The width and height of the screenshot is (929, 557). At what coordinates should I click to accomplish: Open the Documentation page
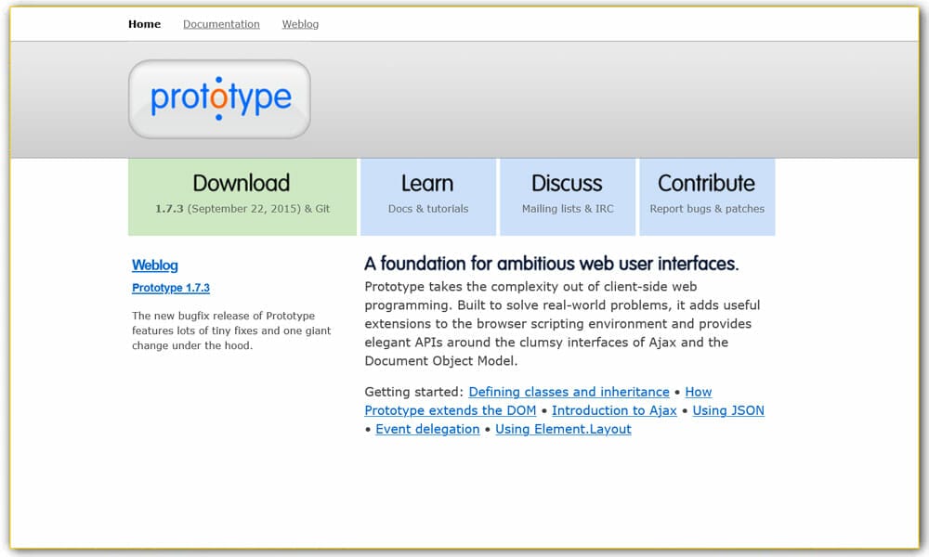coord(221,24)
